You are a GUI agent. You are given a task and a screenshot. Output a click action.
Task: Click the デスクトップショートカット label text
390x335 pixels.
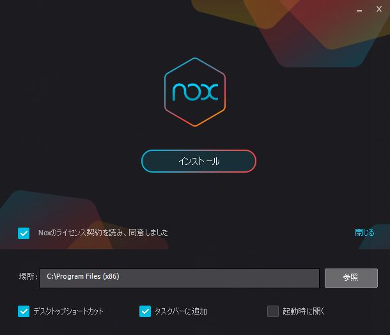click(x=68, y=311)
